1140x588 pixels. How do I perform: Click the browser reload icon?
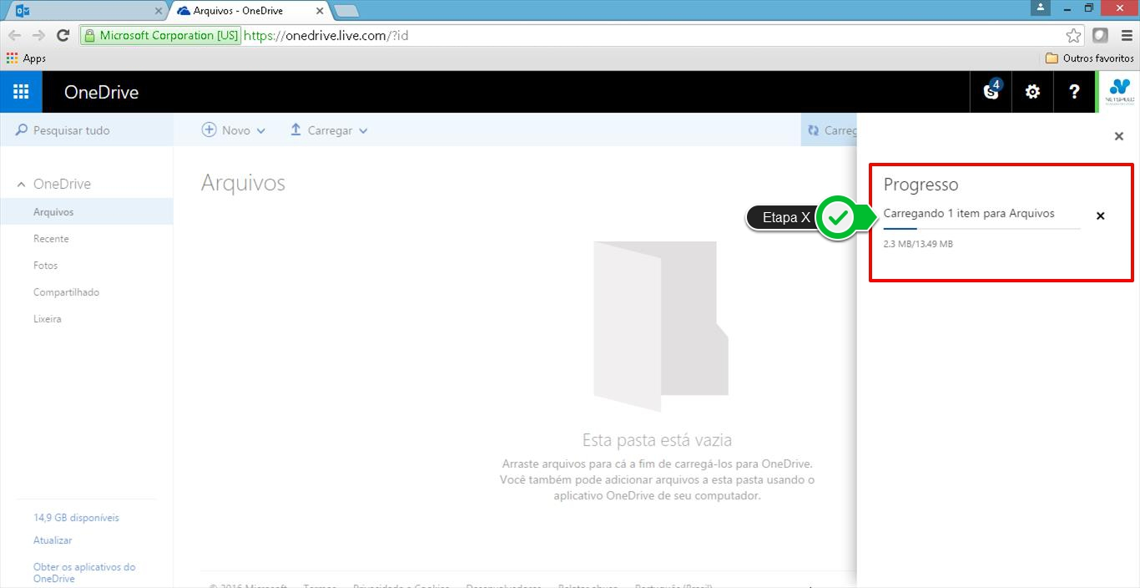[63, 35]
